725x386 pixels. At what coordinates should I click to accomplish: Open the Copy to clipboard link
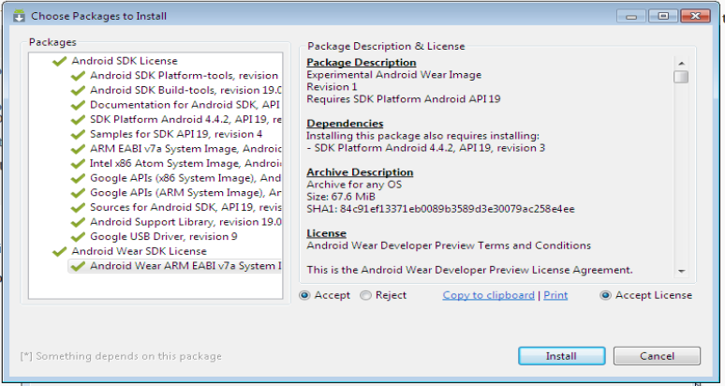click(488, 295)
